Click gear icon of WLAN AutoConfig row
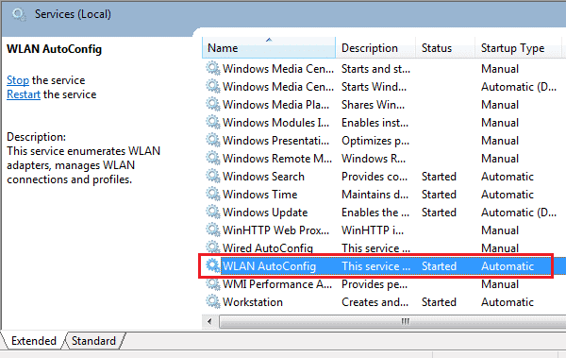566x358 pixels. click(213, 265)
